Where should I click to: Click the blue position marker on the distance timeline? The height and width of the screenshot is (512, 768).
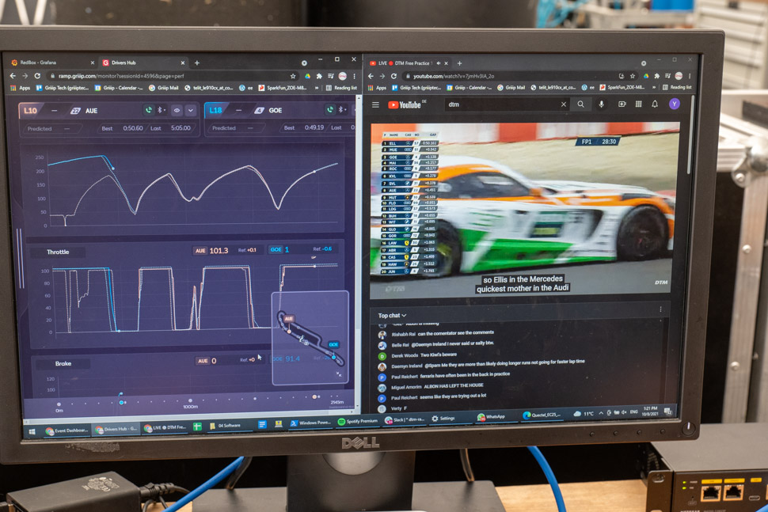coord(121,402)
